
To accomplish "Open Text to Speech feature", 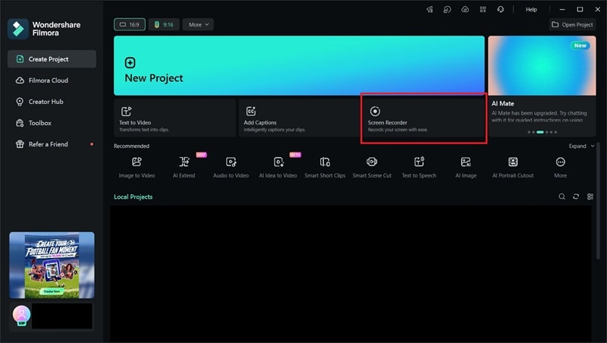I will tap(419, 167).
